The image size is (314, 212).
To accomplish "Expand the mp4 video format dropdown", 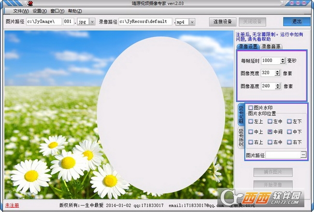I will 192,22.
